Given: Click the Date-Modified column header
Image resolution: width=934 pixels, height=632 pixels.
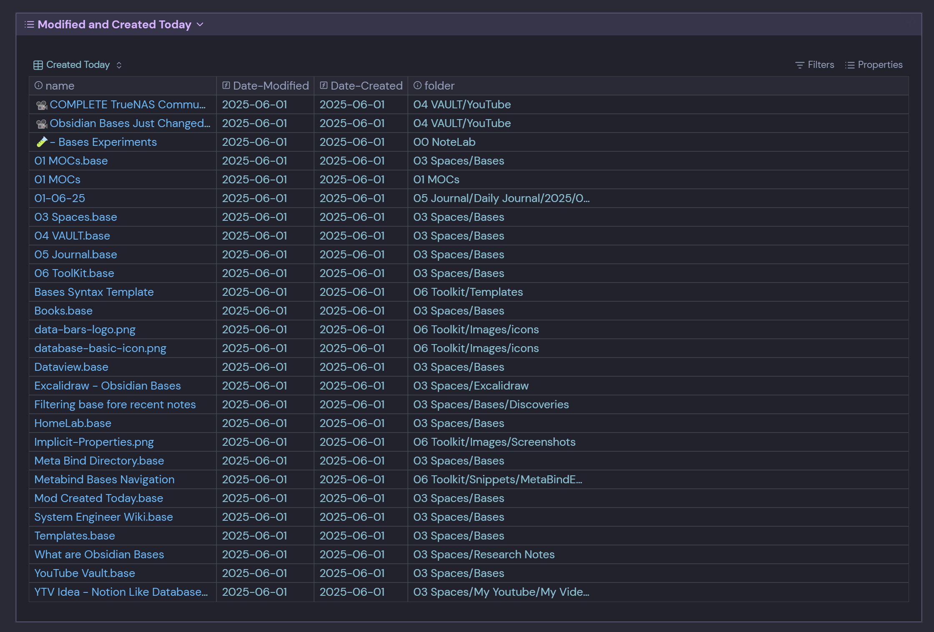Looking at the screenshot, I should pos(265,86).
